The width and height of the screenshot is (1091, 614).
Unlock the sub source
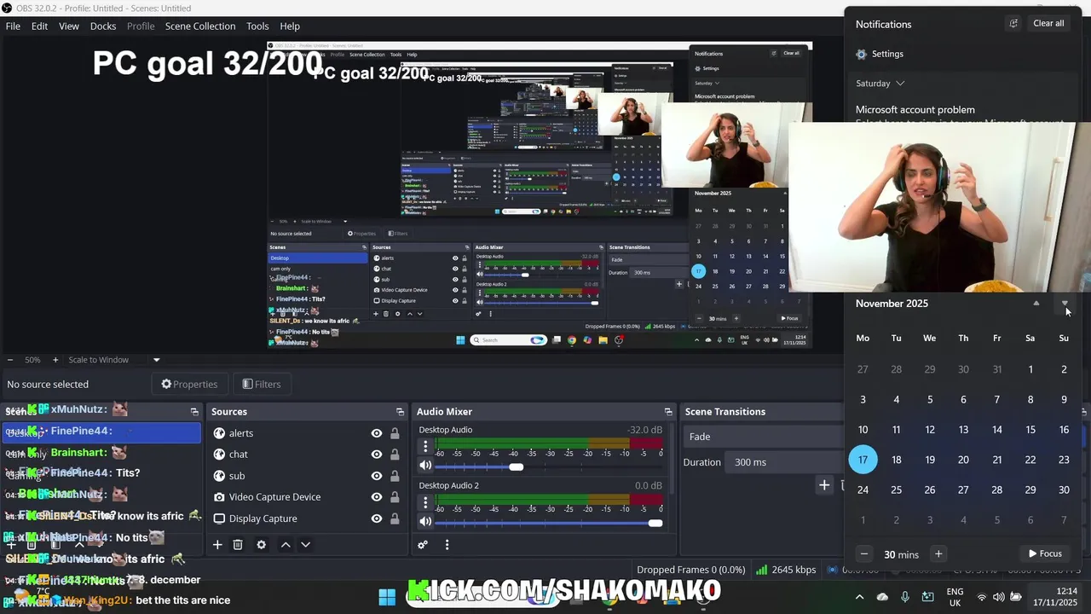(395, 476)
